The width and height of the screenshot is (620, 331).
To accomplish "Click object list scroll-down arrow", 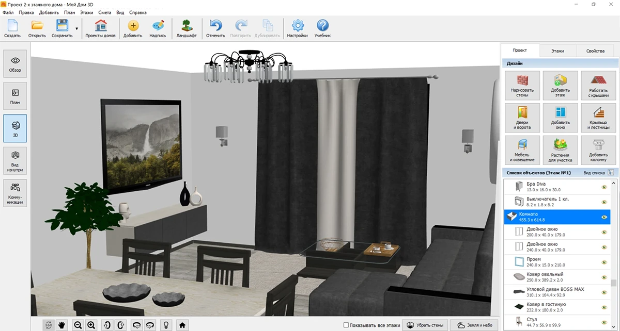I will pos(614,326).
